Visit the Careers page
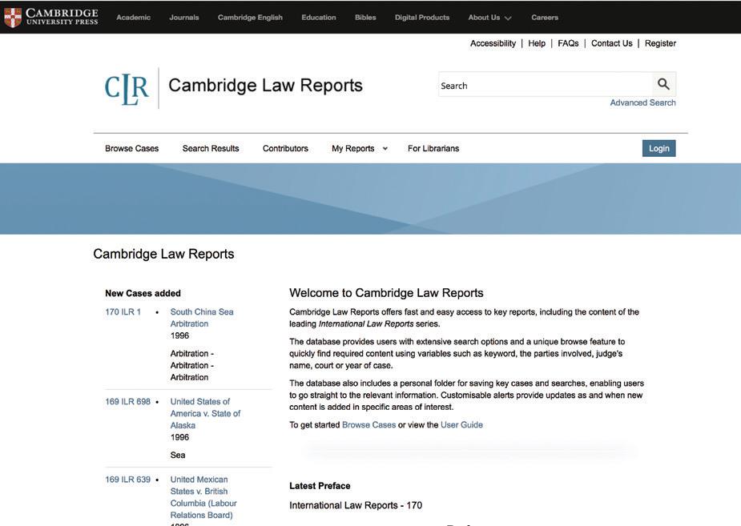Image resolution: width=741 pixels, height=526 pixels. 545,18
